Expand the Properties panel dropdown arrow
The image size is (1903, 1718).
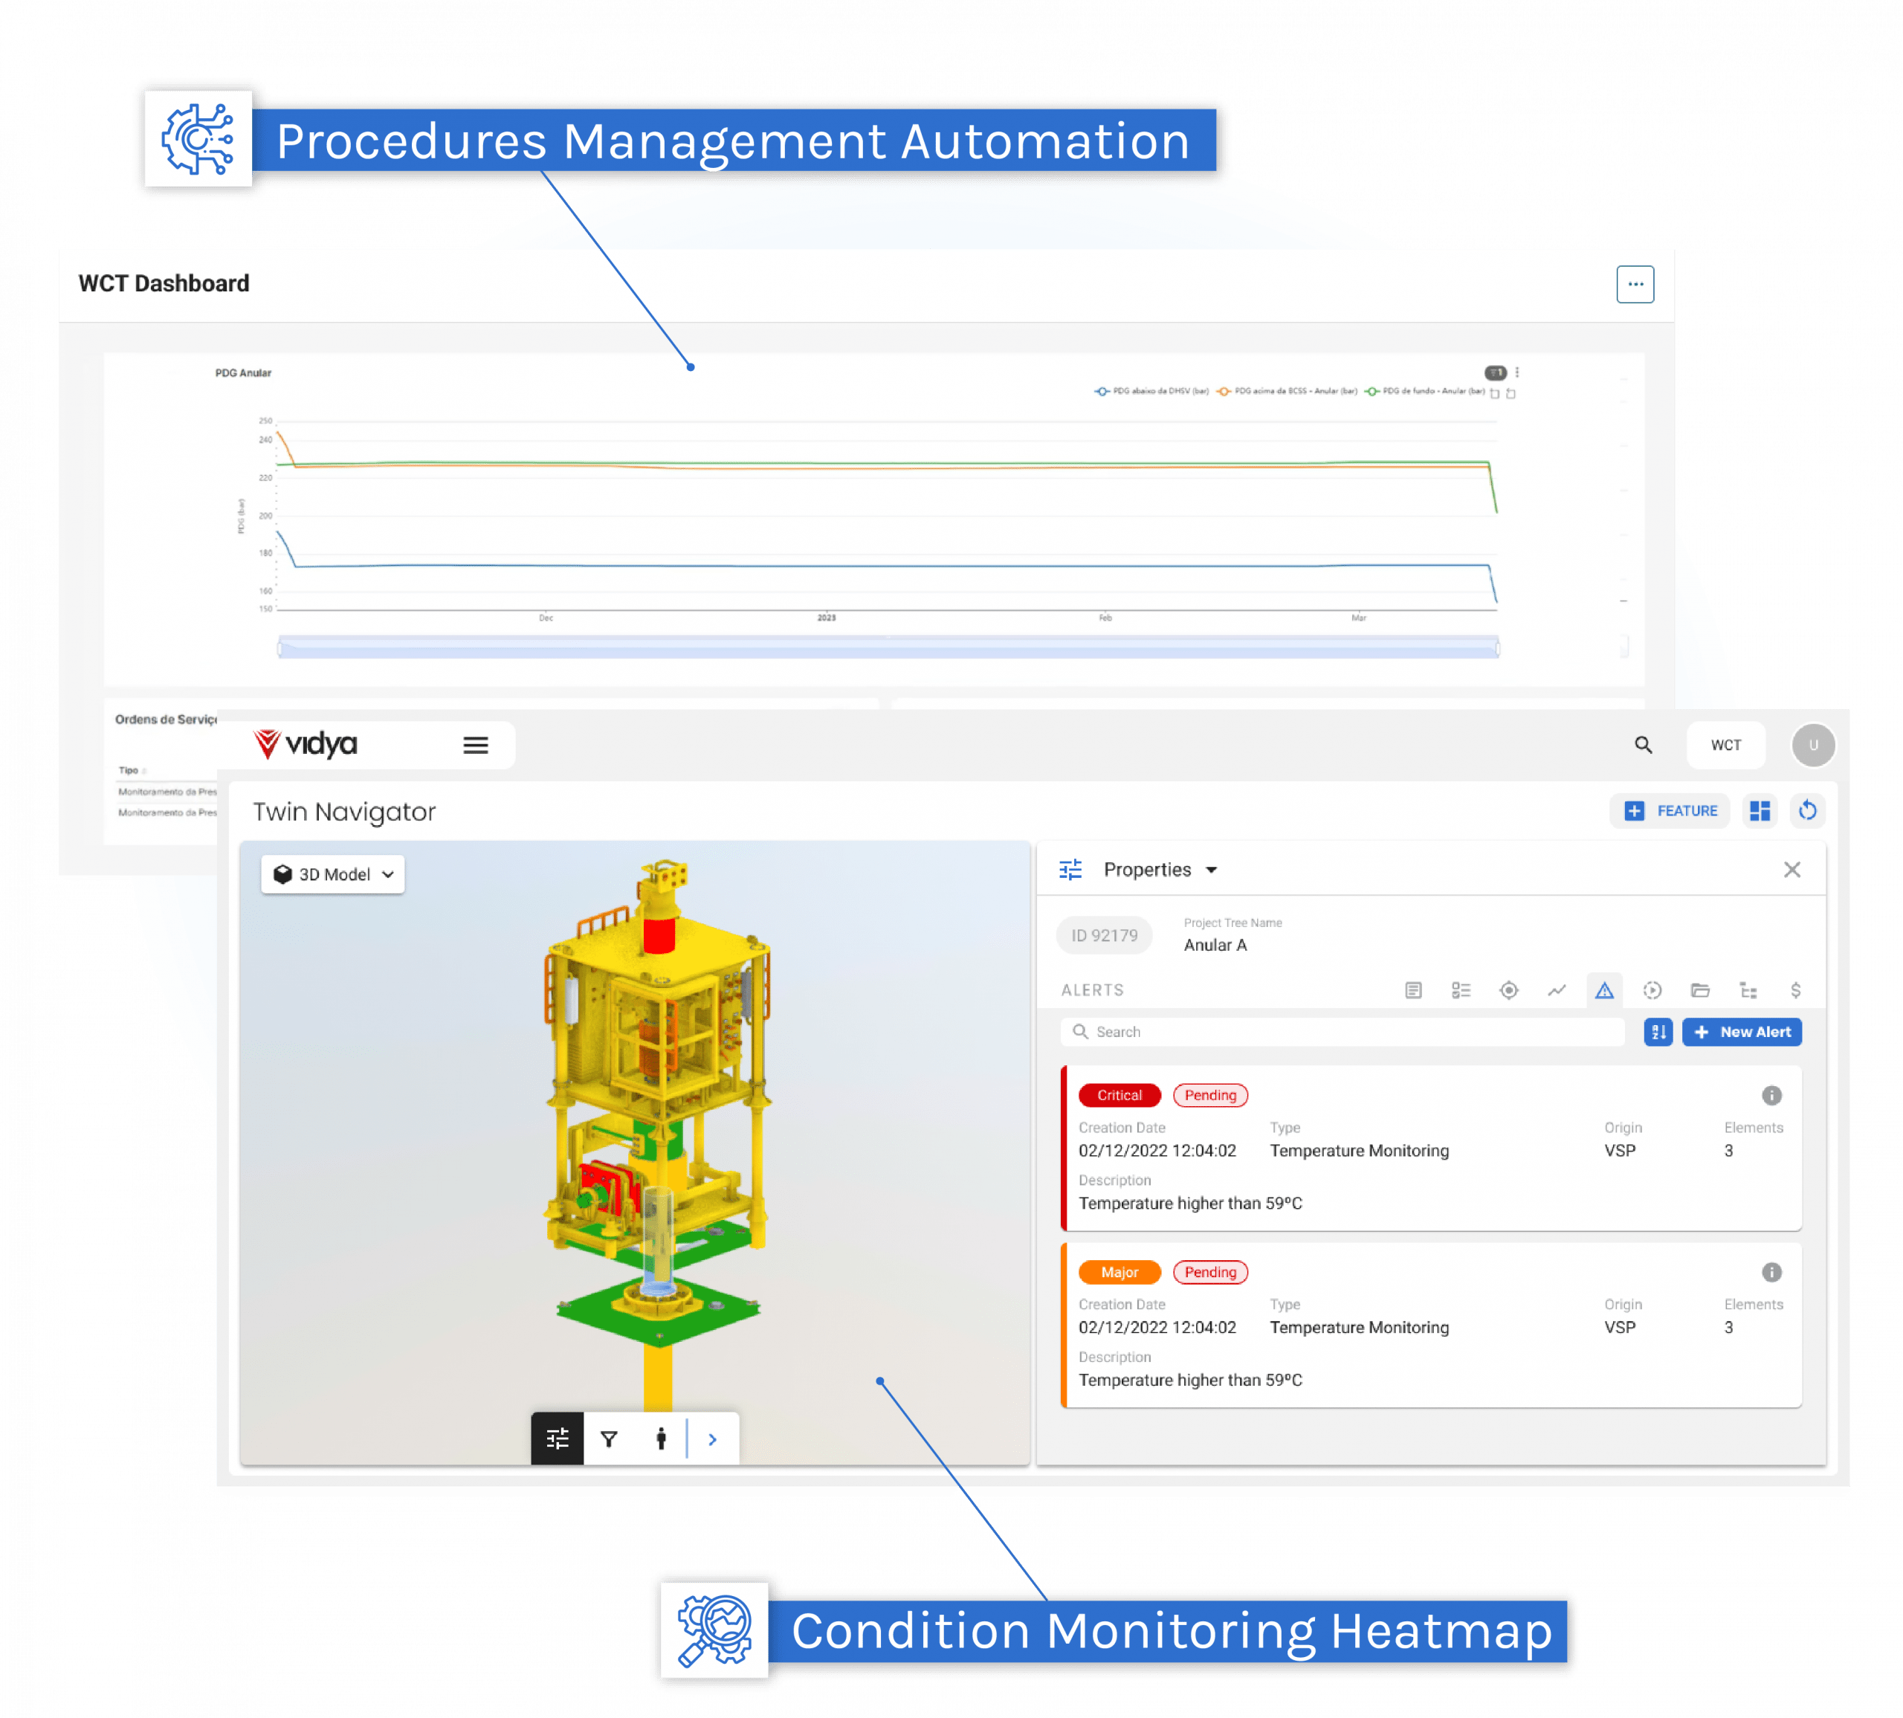pyautogui.click(x=1212, y=871)
